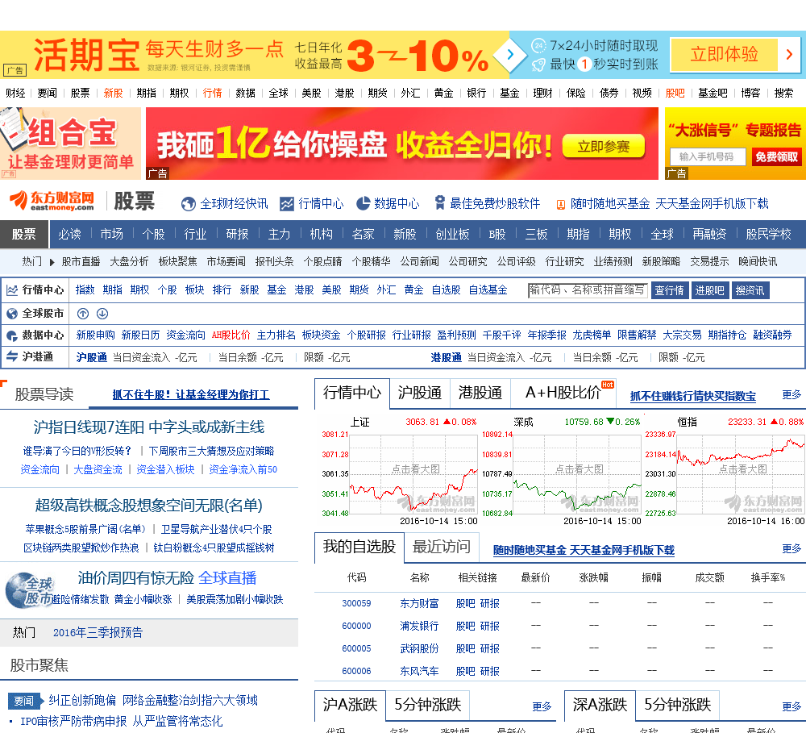
Task: Open AH股比价 in 数据中心 row
Action: coord(231,335)
